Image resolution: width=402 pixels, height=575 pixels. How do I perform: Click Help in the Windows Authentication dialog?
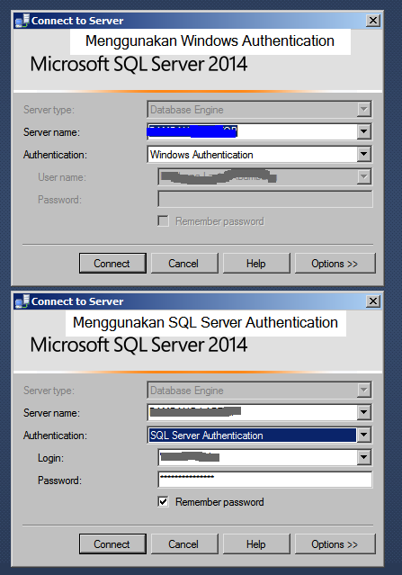[x=256, y=264]
